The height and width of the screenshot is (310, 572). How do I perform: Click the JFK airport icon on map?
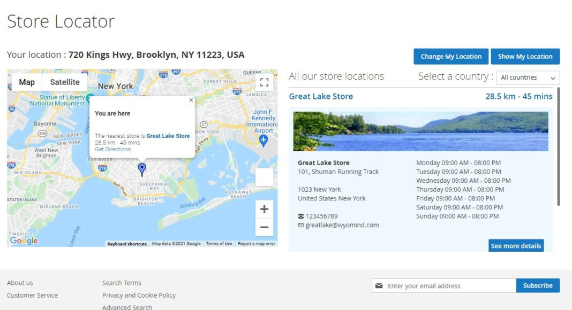(263, 140)
